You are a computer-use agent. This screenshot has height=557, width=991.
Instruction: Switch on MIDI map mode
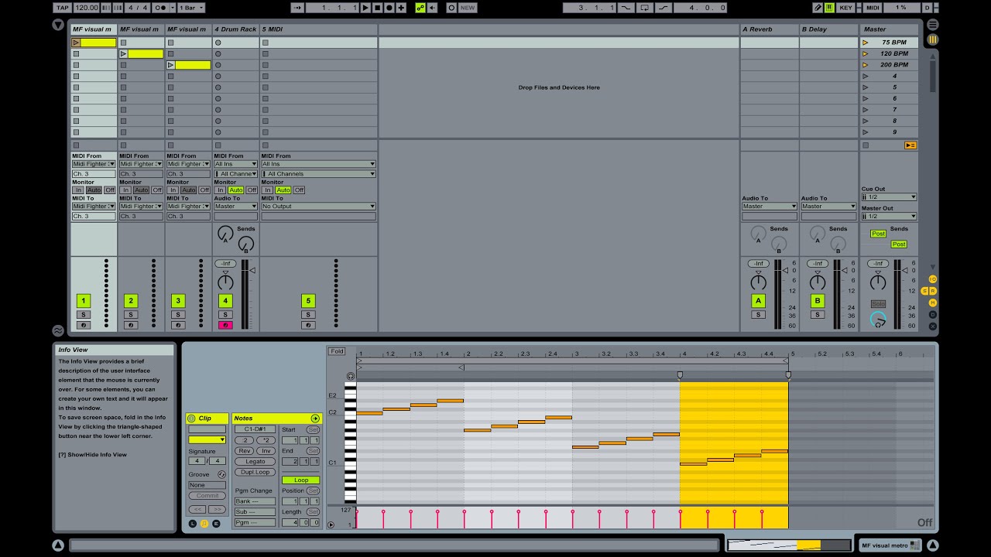(873, 8)
